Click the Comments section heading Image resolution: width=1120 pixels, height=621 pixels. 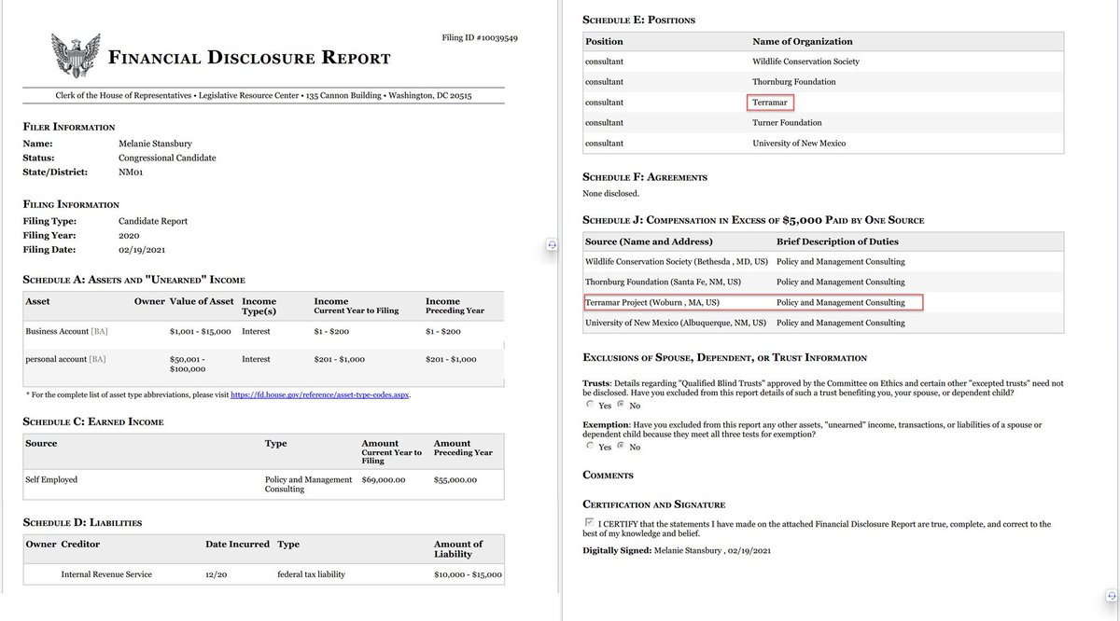(x=609, y=475)
